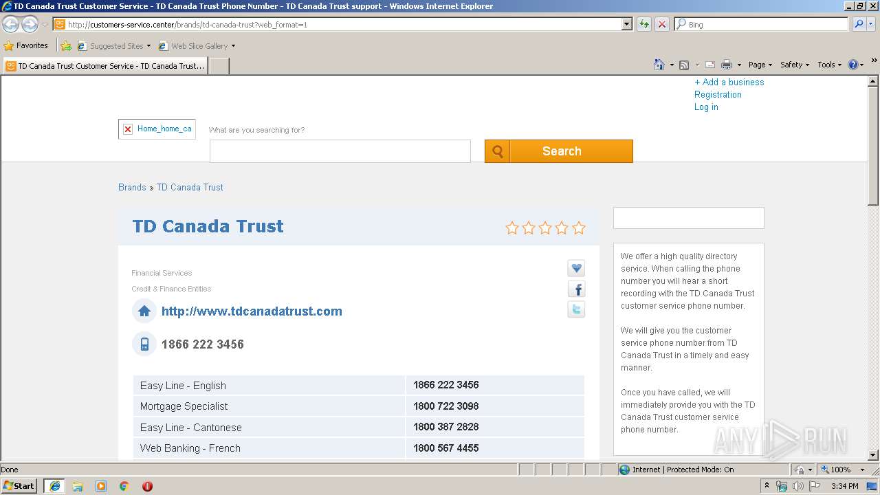Click the clock showing 3:34 PM
The height and width of the screenshot is (495, 880).
point(845,486)
